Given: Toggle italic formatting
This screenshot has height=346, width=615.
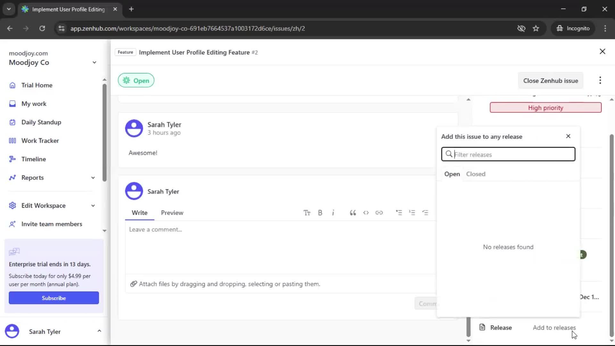Looking at the screenshot, I should point(333,212).
